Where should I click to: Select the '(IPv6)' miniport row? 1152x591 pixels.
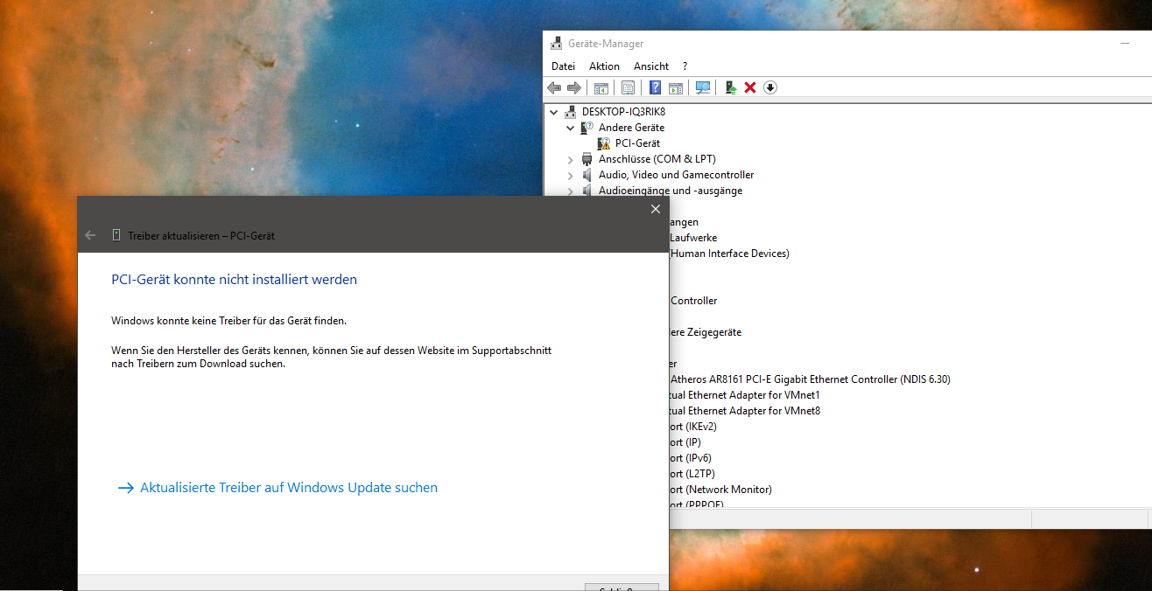[691, 458]
